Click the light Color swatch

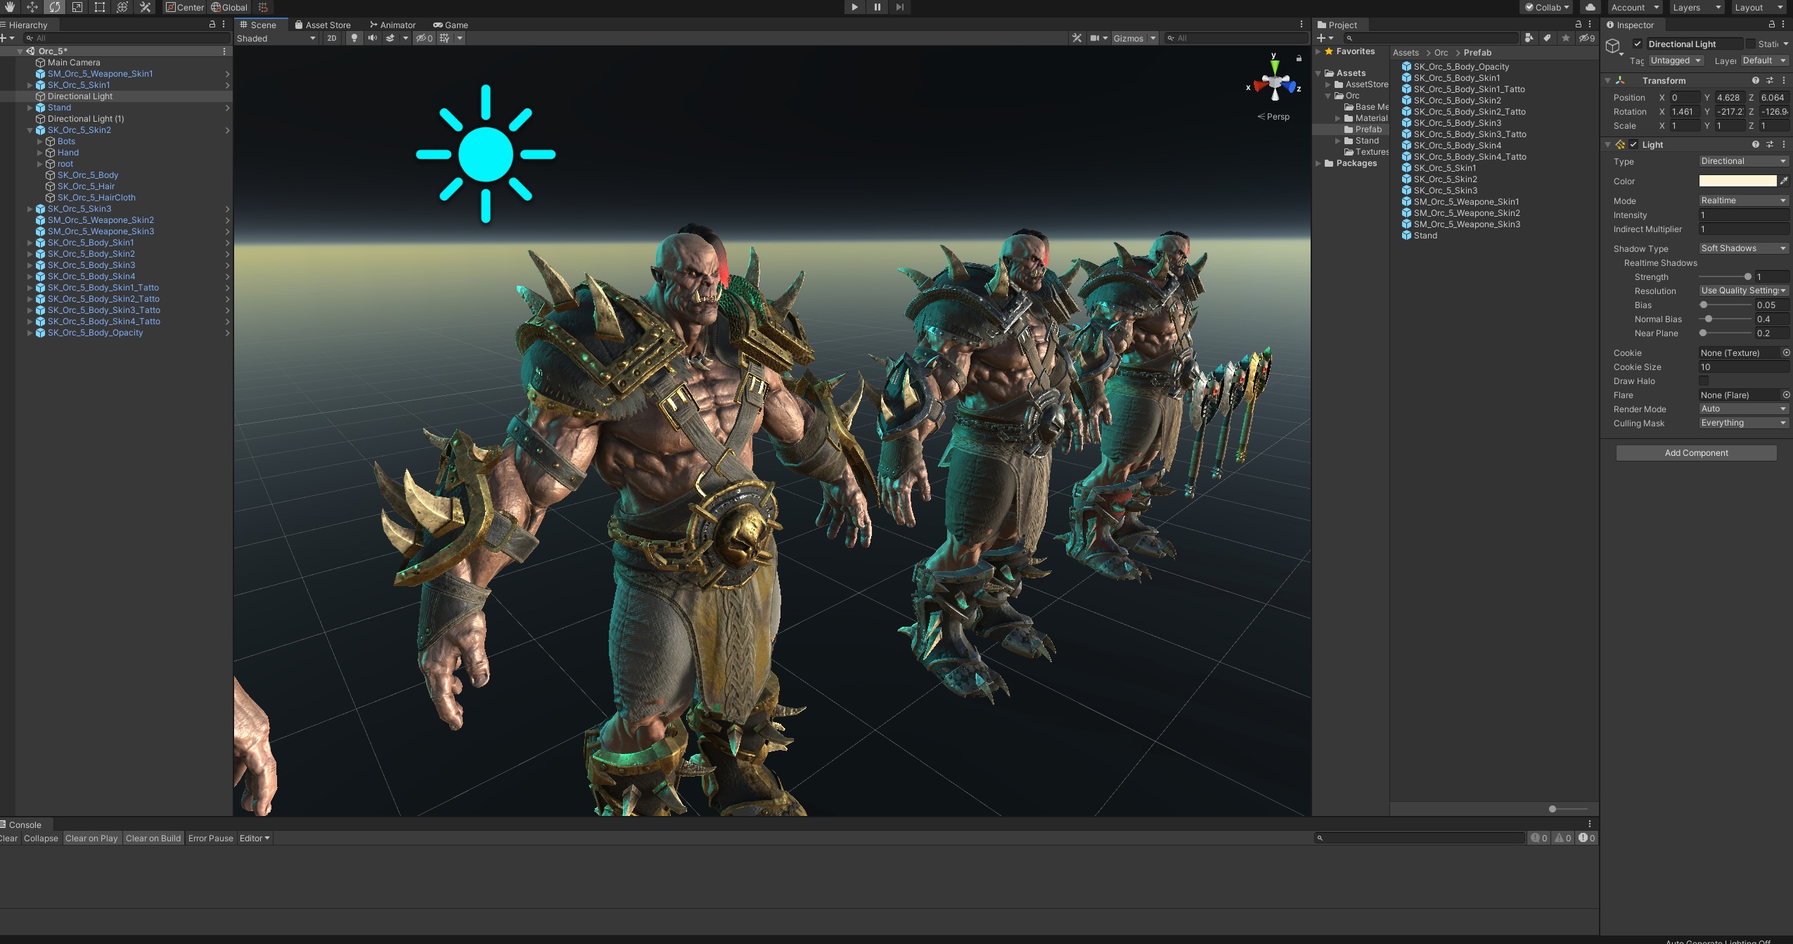(1737, 181)
